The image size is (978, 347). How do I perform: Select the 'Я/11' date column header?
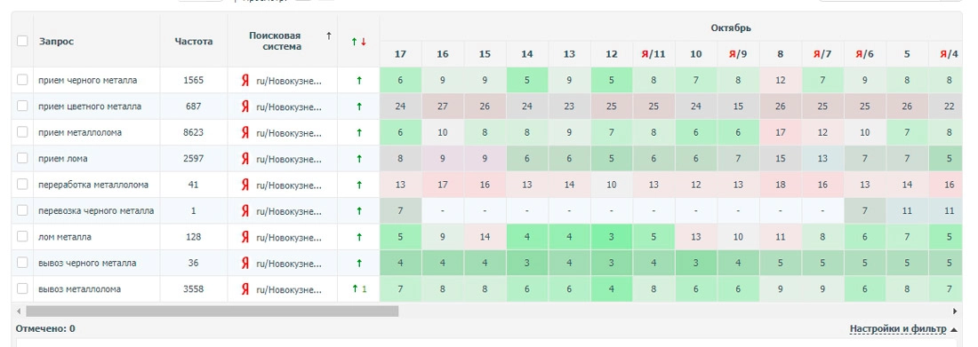pyautogui.click(x=653, y=54)
